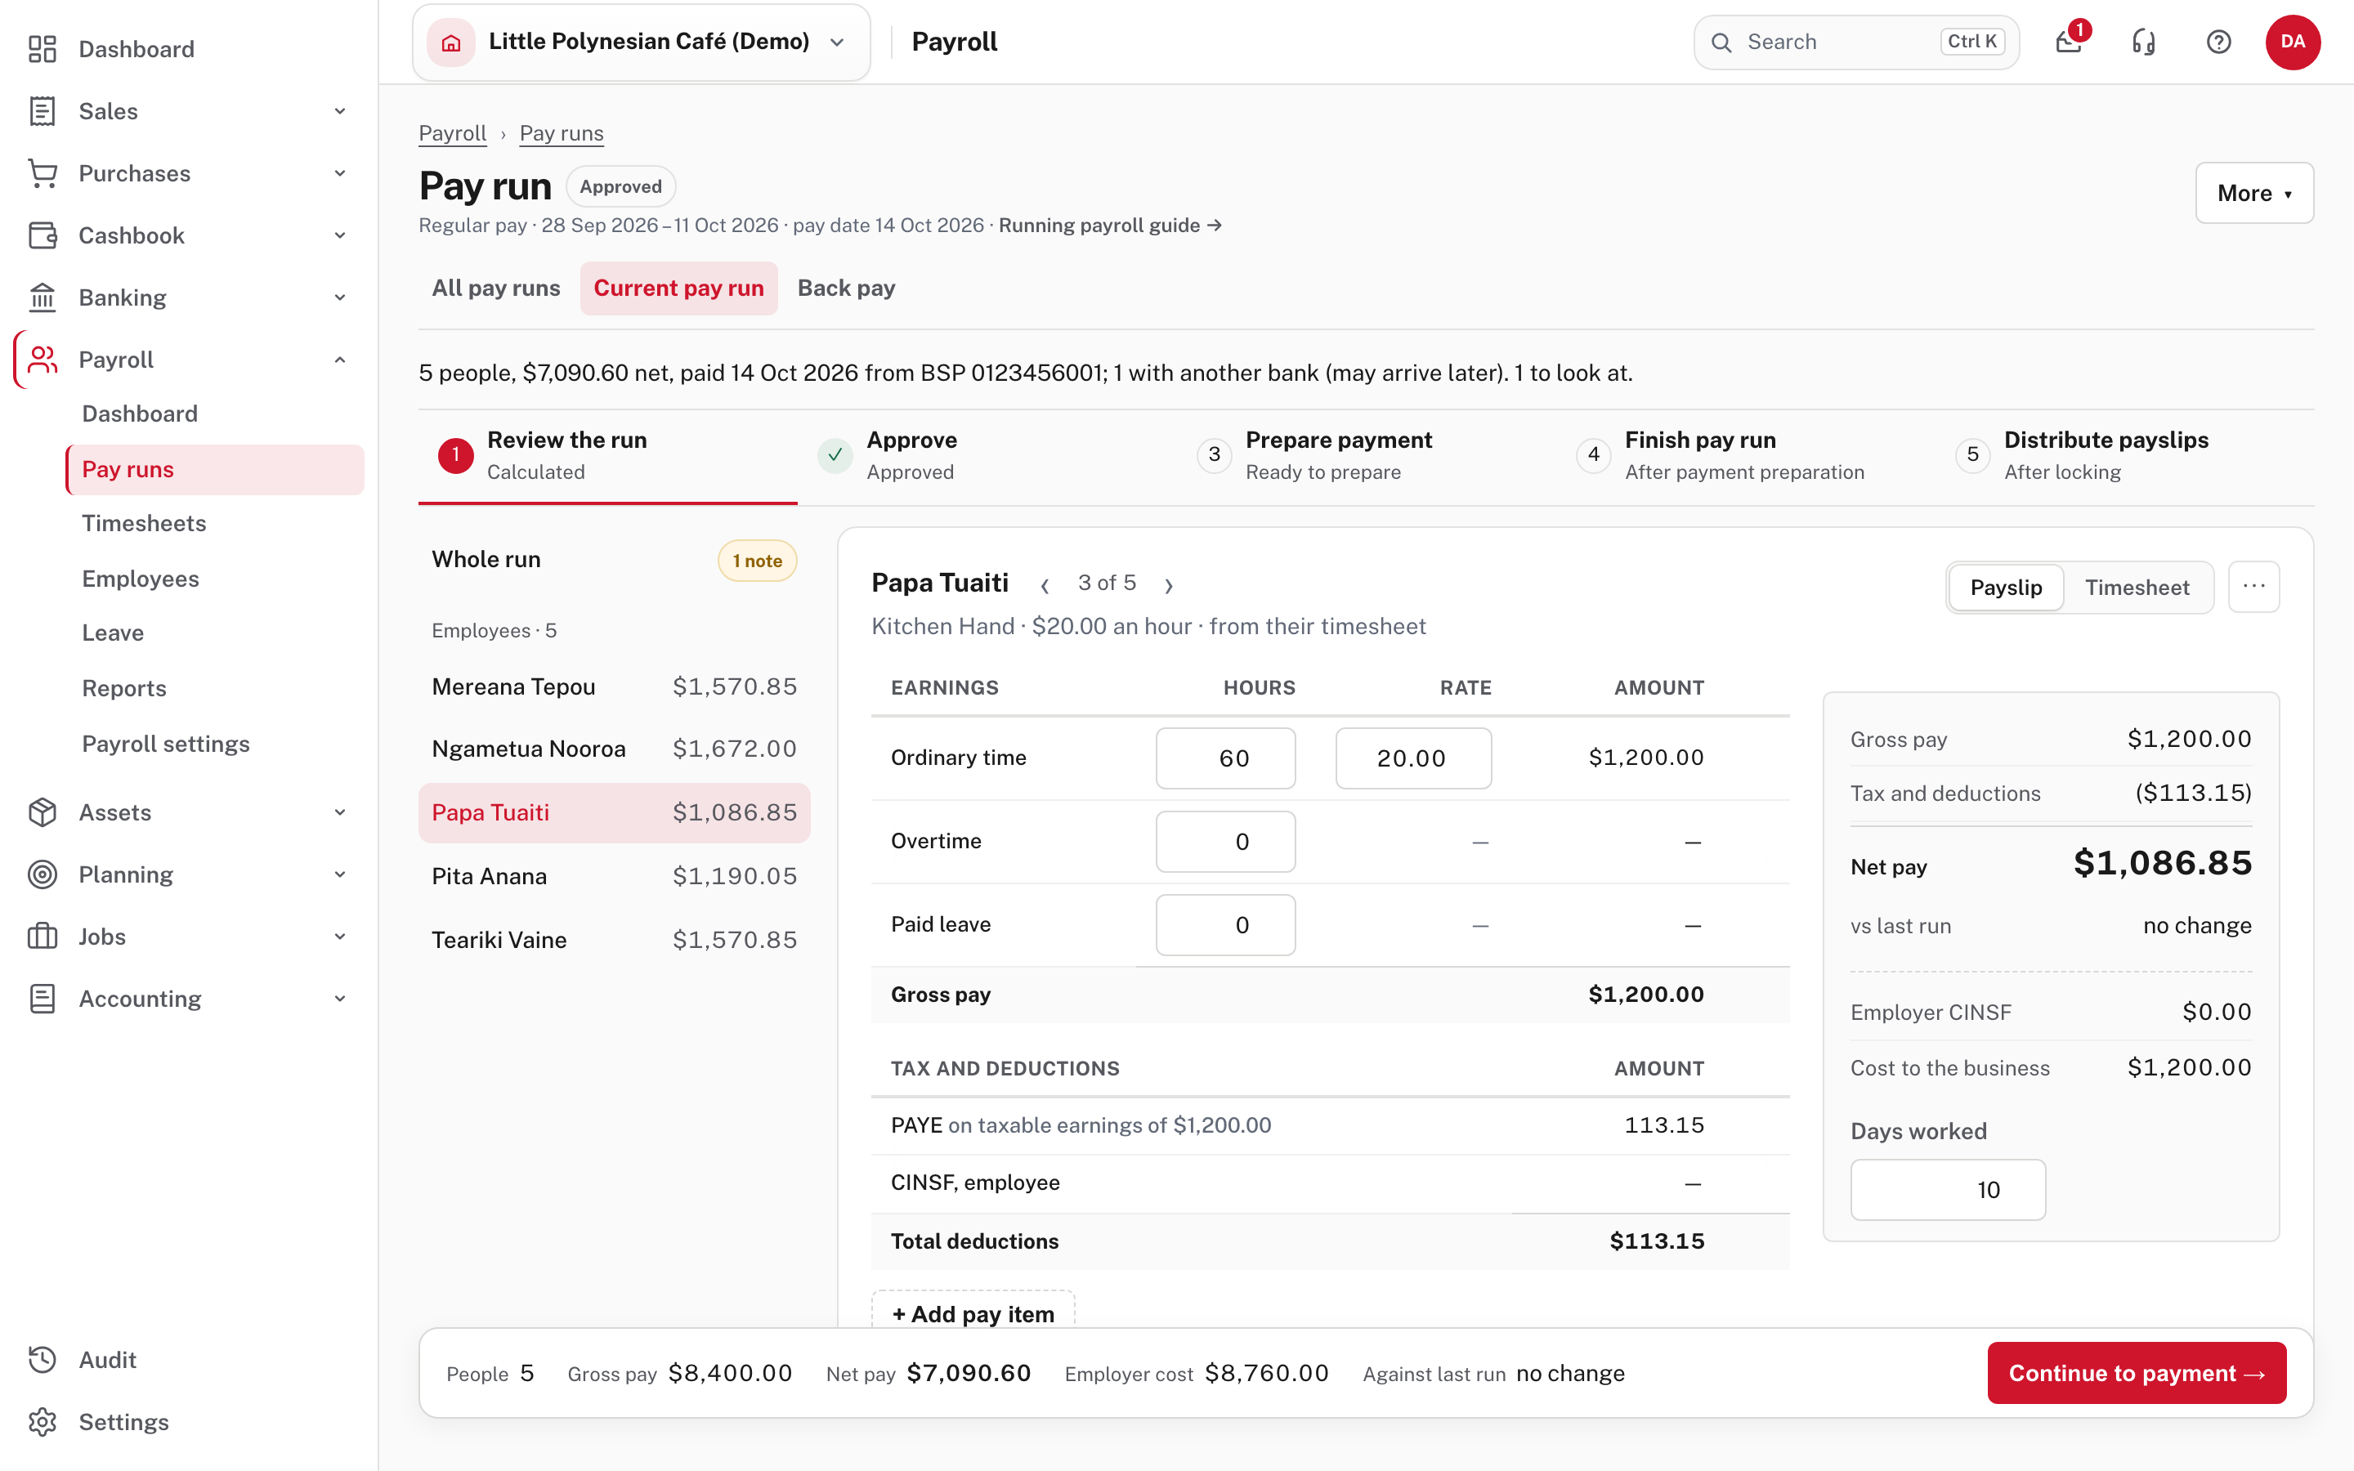Click the Payroll people icon
Viewport: 2354px width, 1471px height.
click(42, 360)
